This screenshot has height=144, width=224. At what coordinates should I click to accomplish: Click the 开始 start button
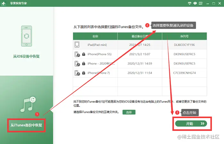191,123
